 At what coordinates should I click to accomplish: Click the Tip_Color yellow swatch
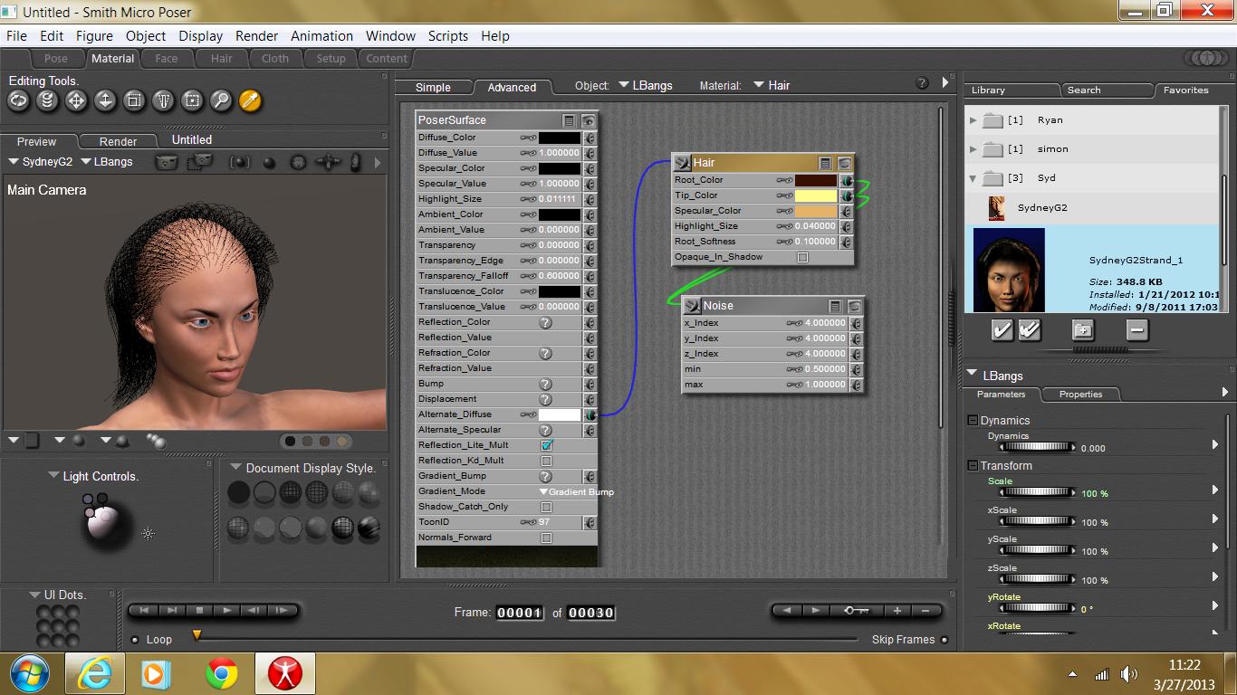(x=815, y=196)
